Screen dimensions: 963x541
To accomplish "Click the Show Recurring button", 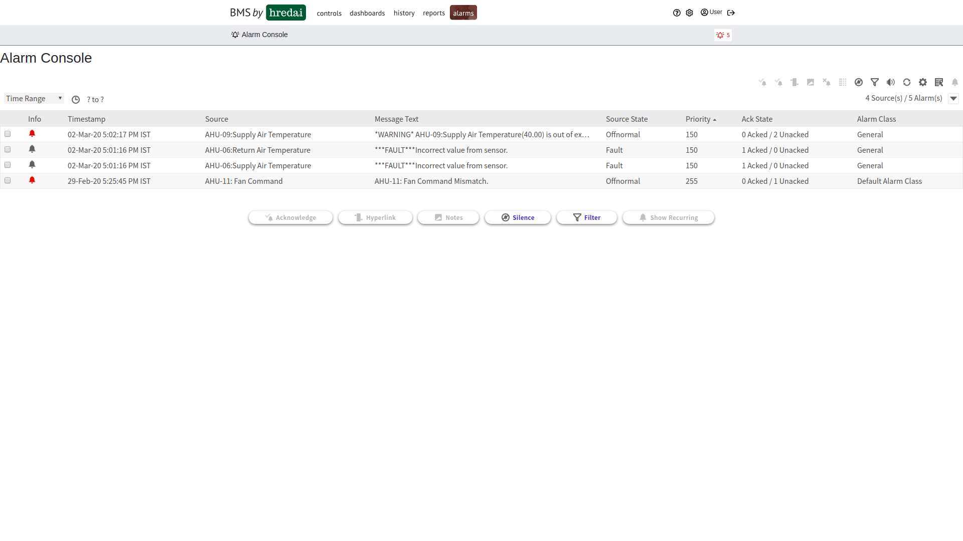I will [x=669, y=217].
